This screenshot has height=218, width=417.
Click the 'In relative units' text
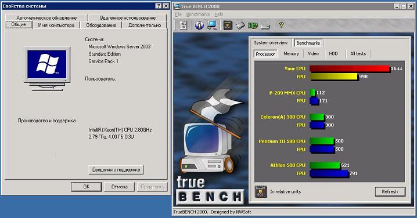pos(285,191)
